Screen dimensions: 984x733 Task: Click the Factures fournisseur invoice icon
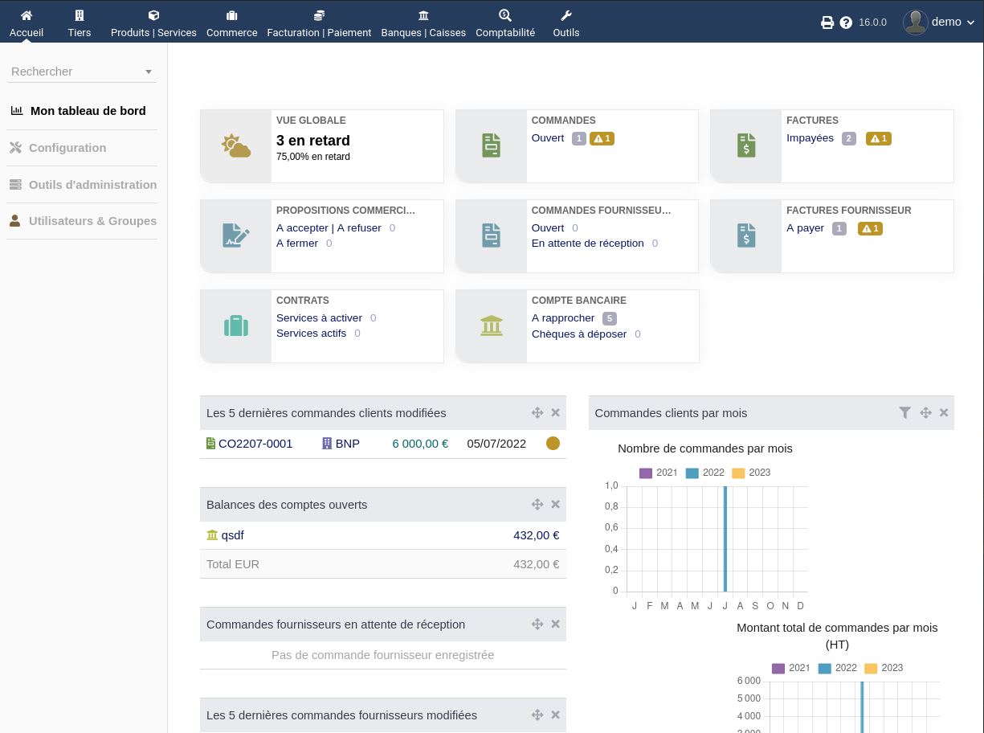(746, 235)
